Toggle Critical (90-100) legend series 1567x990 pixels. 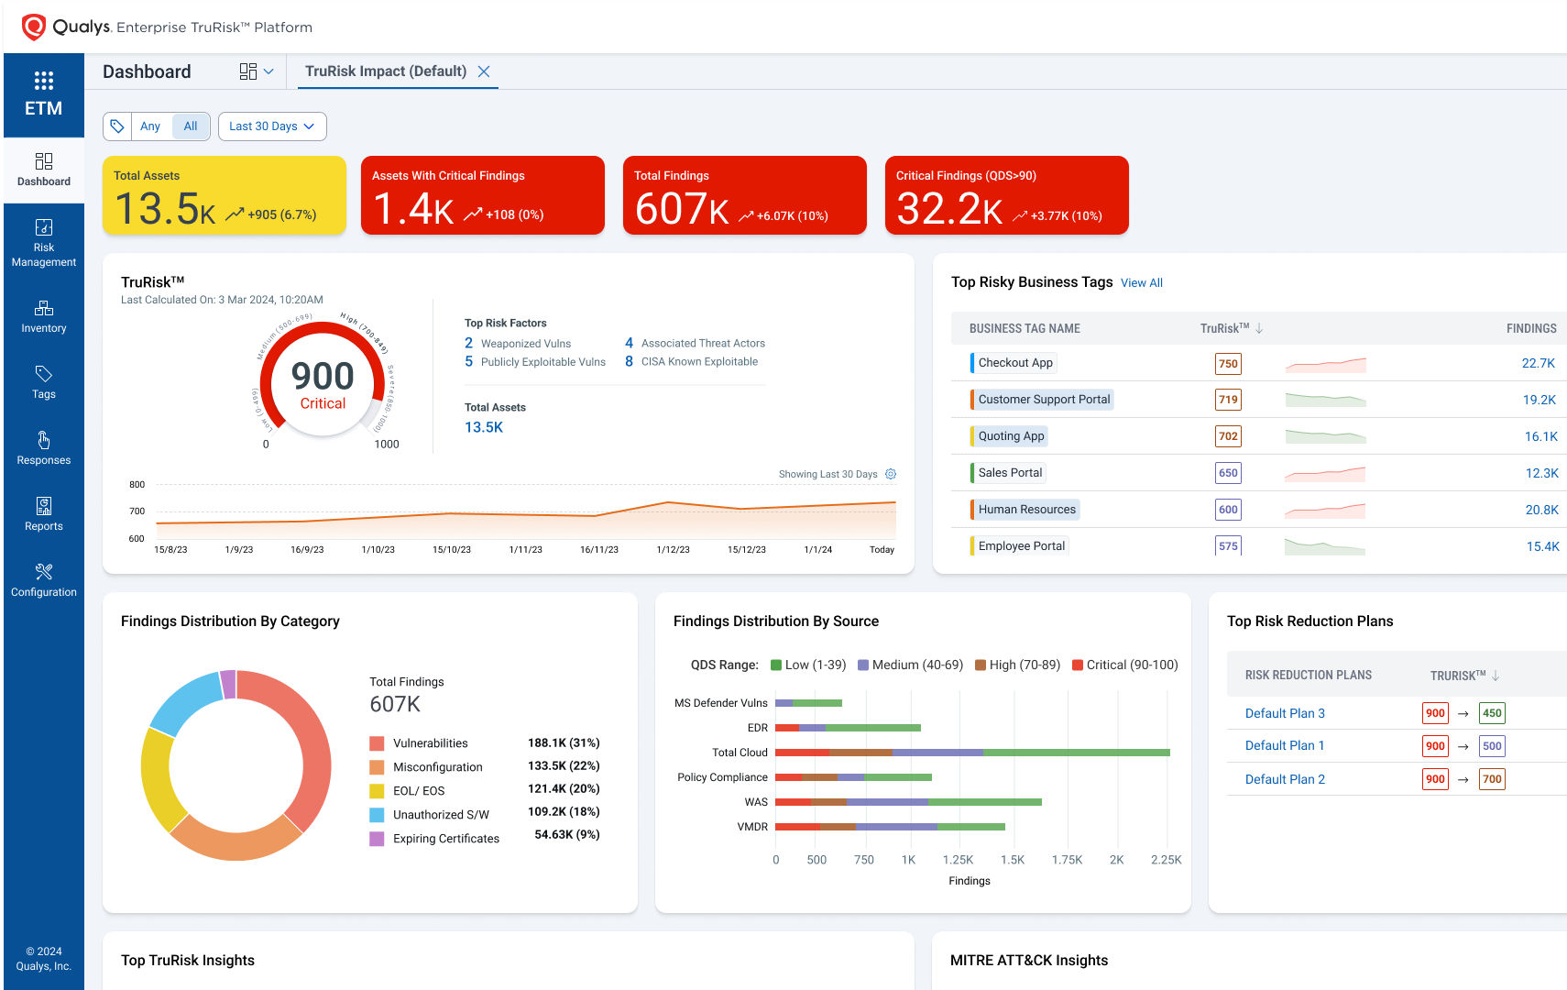pyautogui.click(x=1124, y=665)
